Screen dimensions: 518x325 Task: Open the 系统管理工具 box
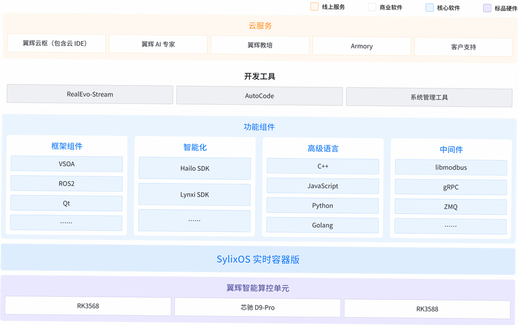[x=429, y=97]
